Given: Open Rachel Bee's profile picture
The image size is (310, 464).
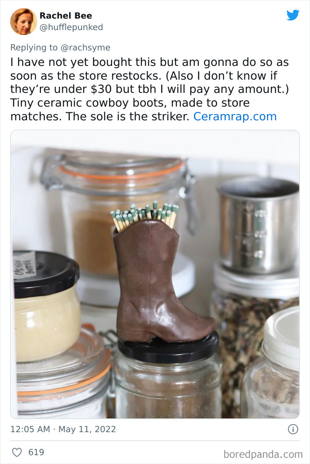Looking at the screenshot, I should pyautogui.click(x=23, y=22).
